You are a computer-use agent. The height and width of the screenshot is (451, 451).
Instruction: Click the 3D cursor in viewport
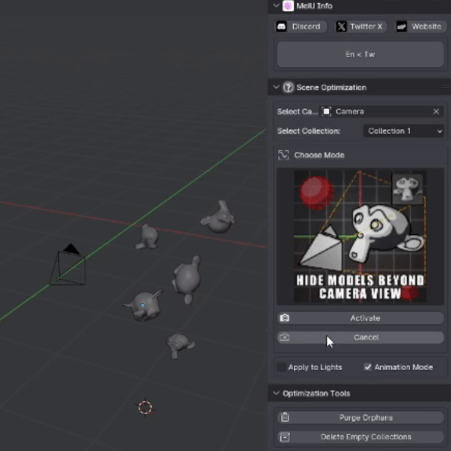[x=145, y=407]
